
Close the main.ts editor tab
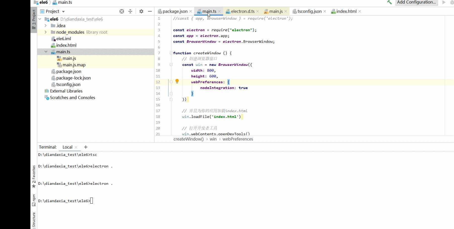coord(219,11)
